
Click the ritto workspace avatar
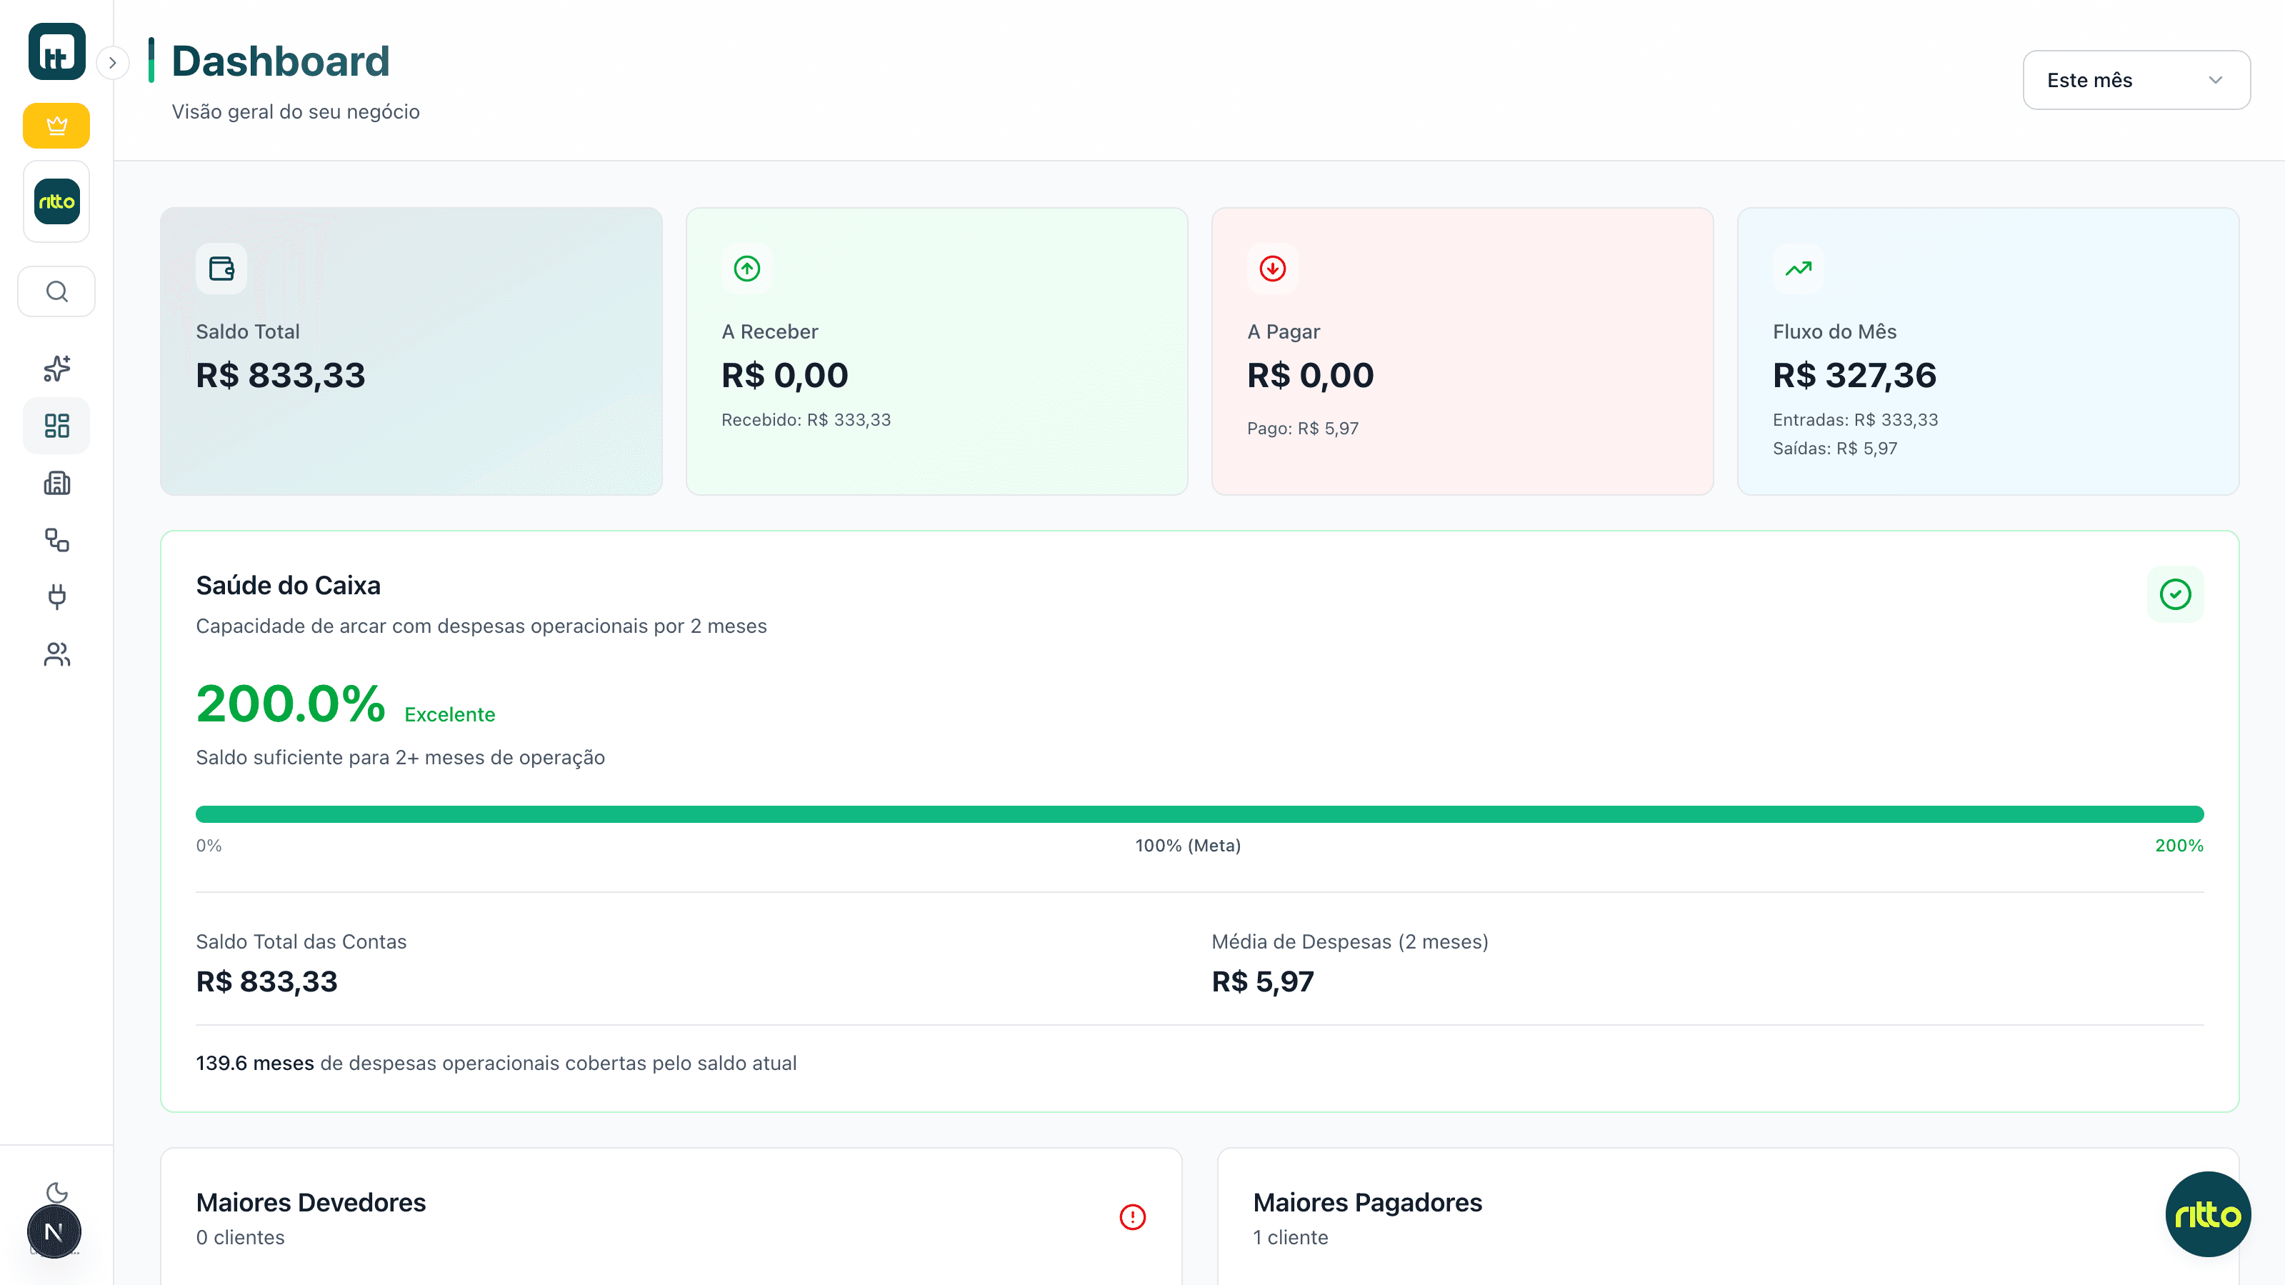56,201
